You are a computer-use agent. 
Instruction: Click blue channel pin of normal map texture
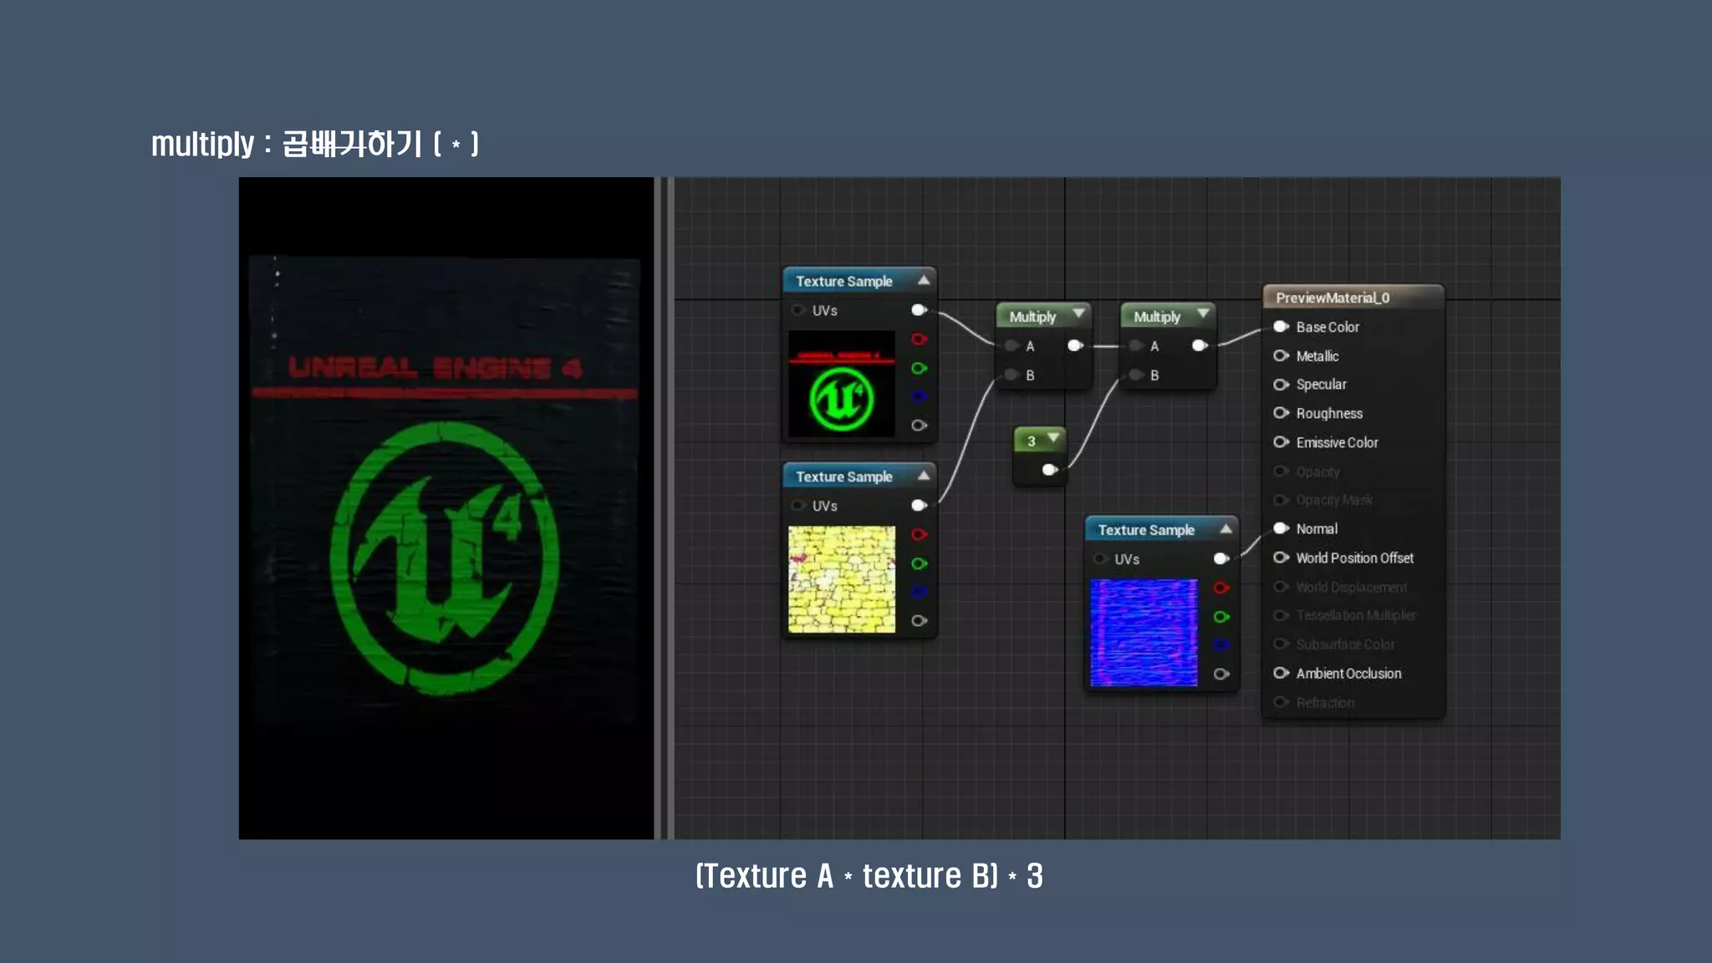(1221, 645)
